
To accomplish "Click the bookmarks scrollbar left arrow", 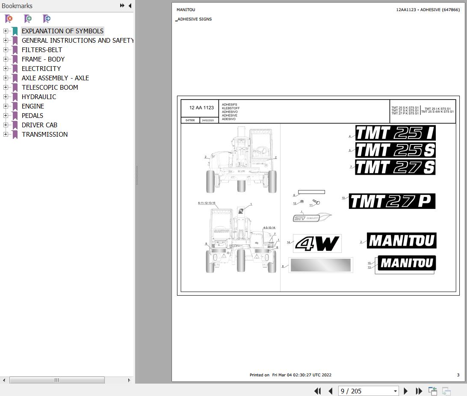I will [4, 380].
